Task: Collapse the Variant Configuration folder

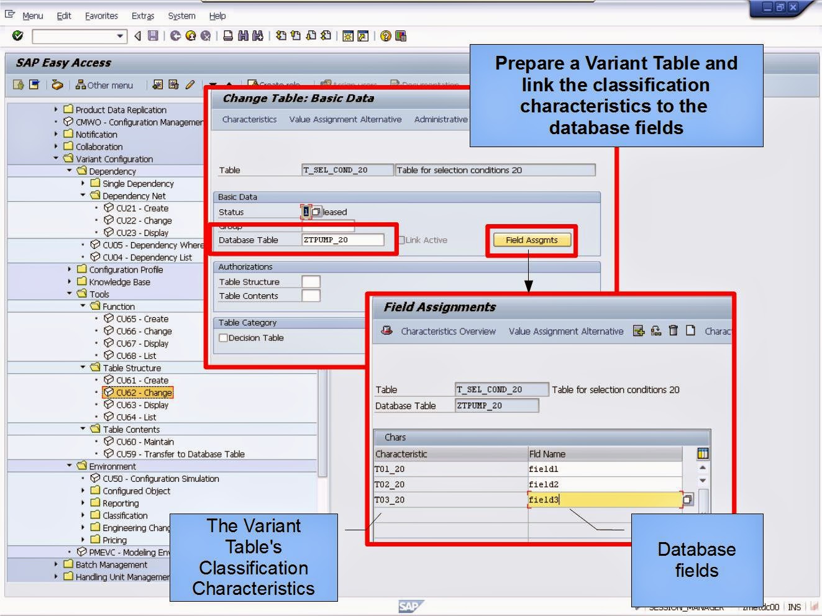Action: pyautogui.click(x=56, y=158)
